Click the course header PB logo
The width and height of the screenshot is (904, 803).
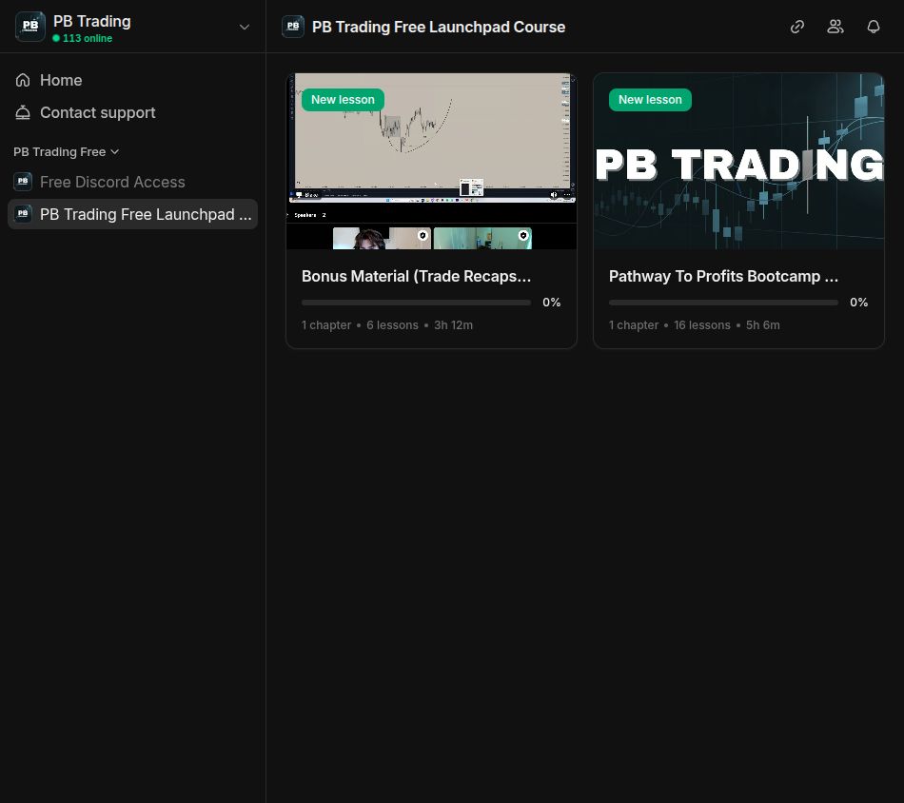point(293,27)
